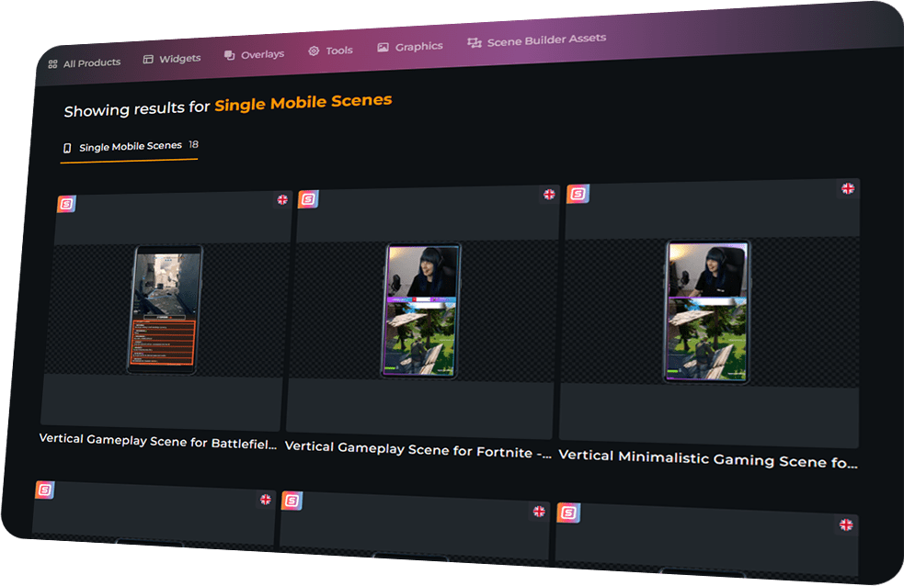Click the Overlays icon in the top bar
Image resolution: width=904 pixels, height=586 pixels.
coord(229,55)
